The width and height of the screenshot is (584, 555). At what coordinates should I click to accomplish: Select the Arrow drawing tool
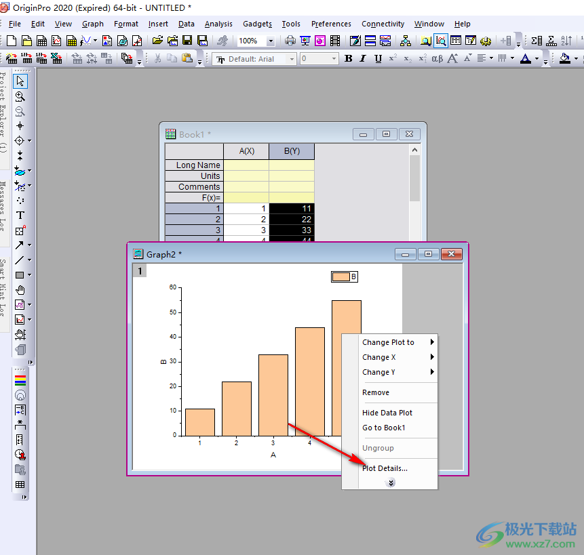click(x=20, y=245)
